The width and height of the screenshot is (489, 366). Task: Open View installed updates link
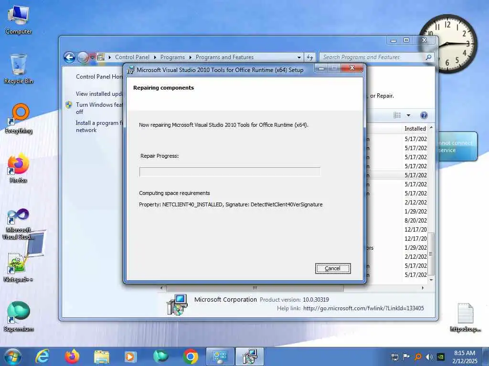pos(99,94)
